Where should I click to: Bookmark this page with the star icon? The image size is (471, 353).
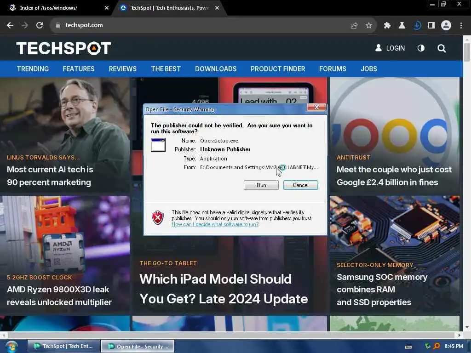(x=369, y=26)
